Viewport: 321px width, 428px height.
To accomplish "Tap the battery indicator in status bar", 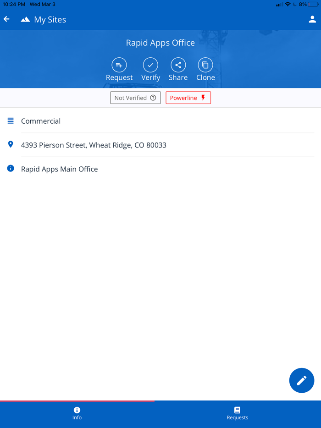I will coord(313,5).
